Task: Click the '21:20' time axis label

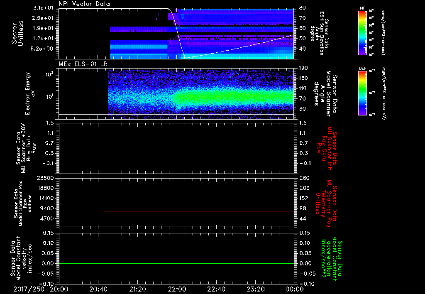Action: (x=137, y=289)
